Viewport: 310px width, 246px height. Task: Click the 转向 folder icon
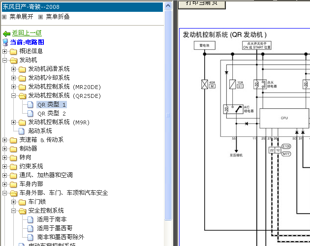coord(13,158)
